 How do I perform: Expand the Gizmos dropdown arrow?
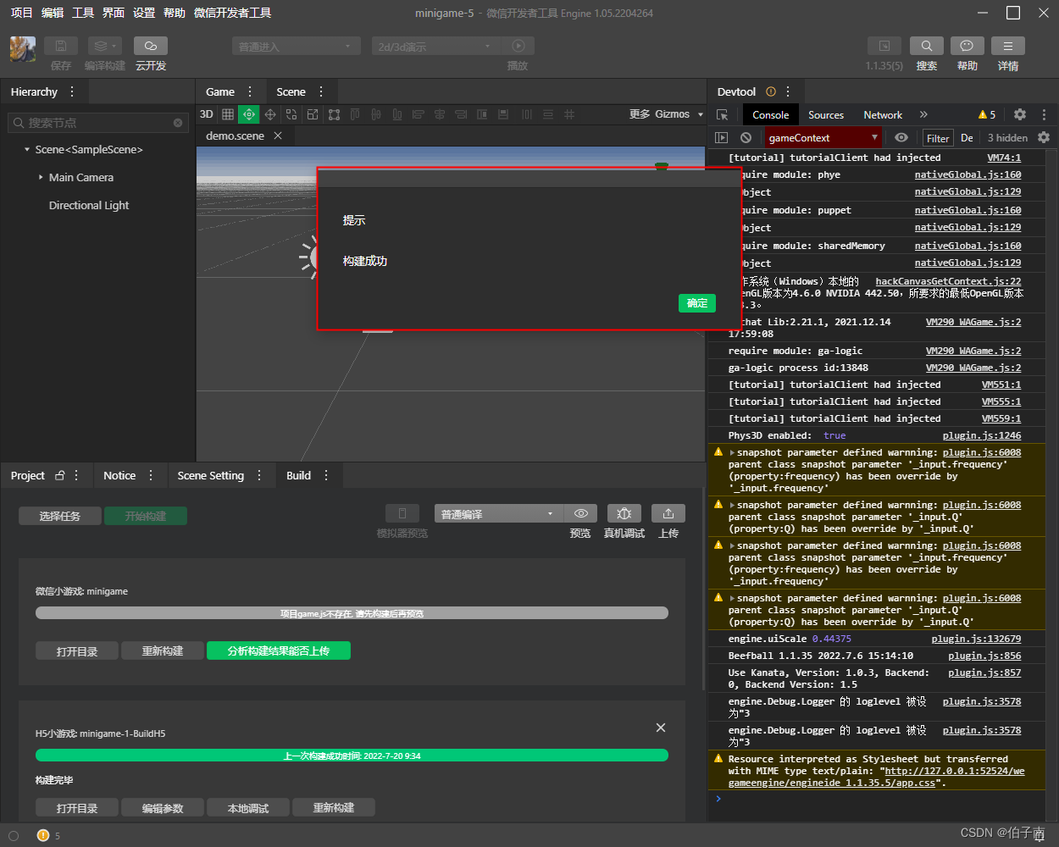(x=701, y=114)
